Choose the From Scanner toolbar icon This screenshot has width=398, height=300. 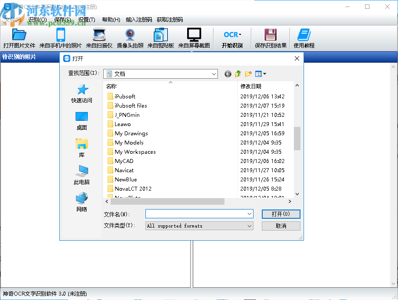click(x=99, y=38)
